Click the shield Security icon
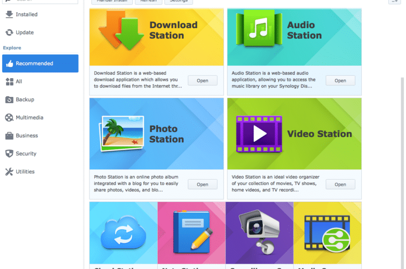This screenshot has width=406, height=269. [9, 154]
